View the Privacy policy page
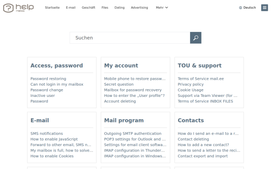The image size is (271, 169). pos(191,84)
